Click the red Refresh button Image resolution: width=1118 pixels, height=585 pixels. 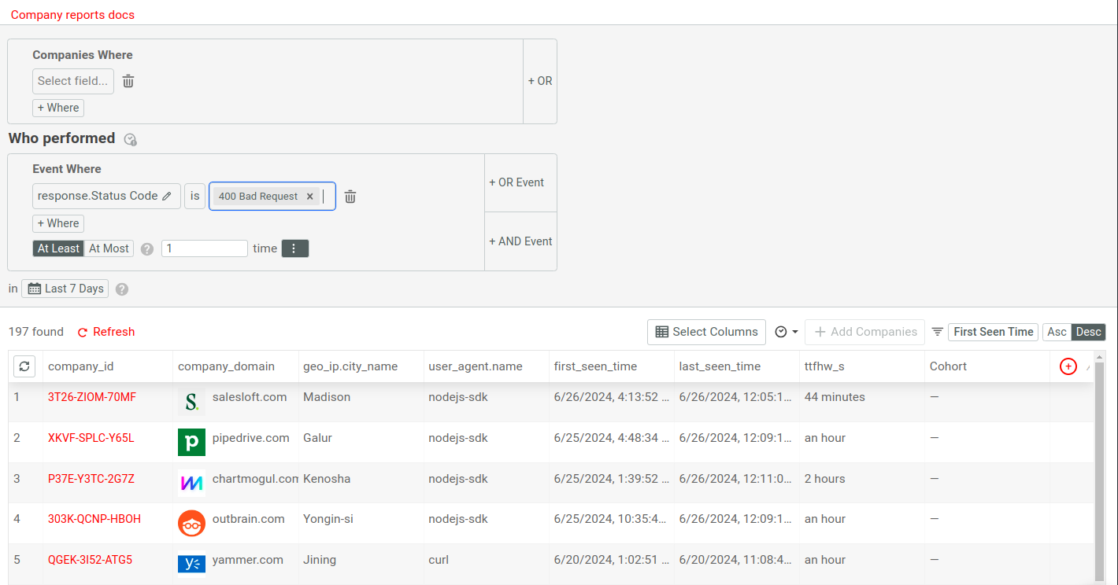pyautogui.click(x=106, y=332)
